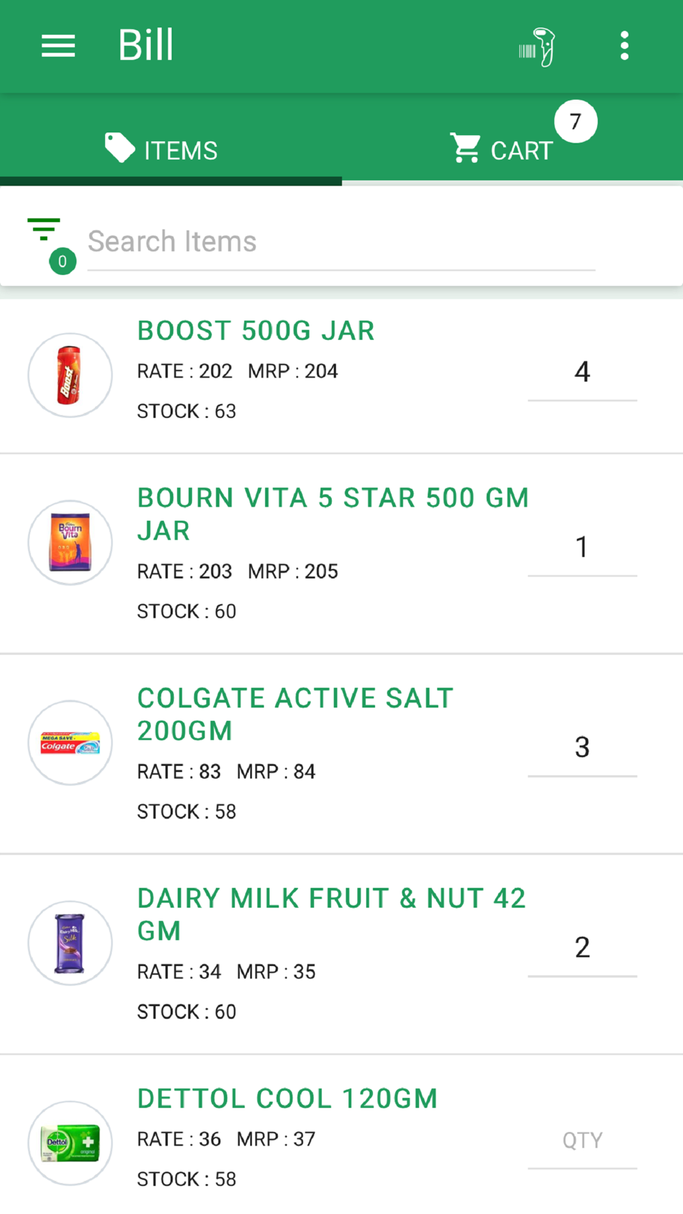
Task: Tap the Bourn Vita product image
Action: 70,543
